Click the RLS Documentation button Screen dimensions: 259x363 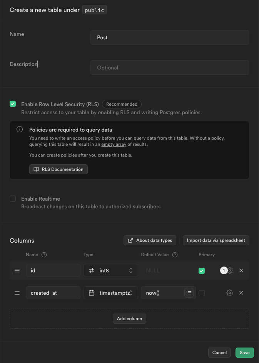[58, 169]
